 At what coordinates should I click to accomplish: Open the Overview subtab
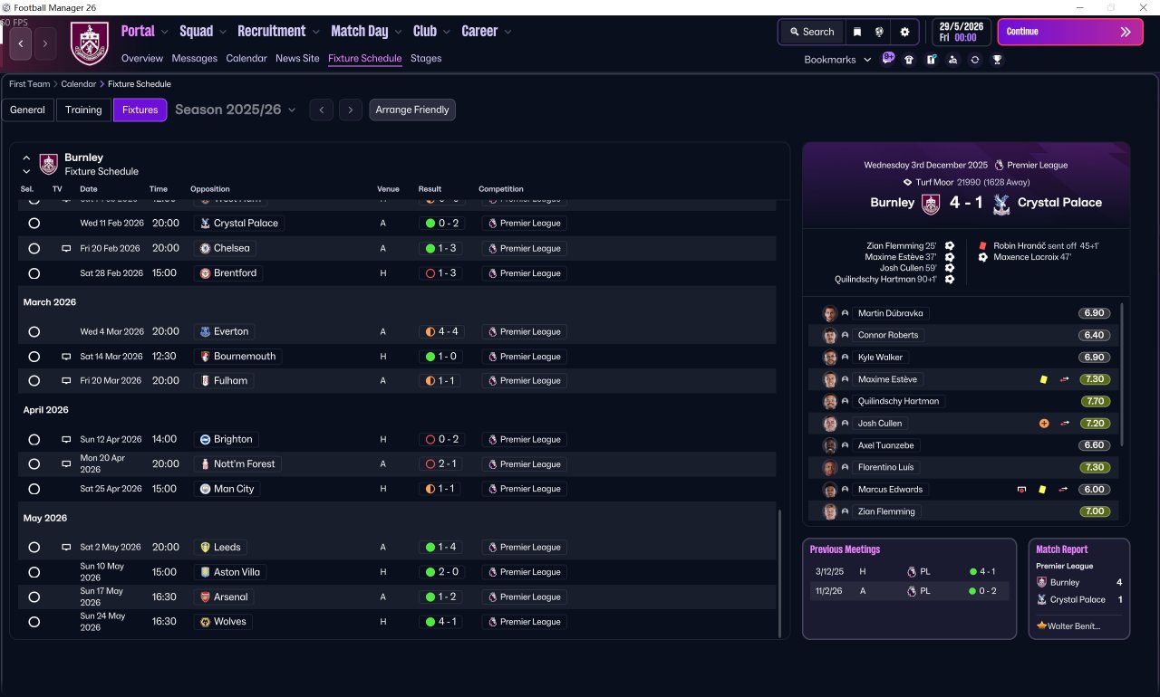coord(142,58)
